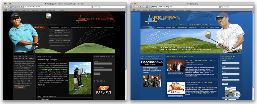
Task: Open NB3 Consulting menu item on notah.com
Action: tap(96, 27)
